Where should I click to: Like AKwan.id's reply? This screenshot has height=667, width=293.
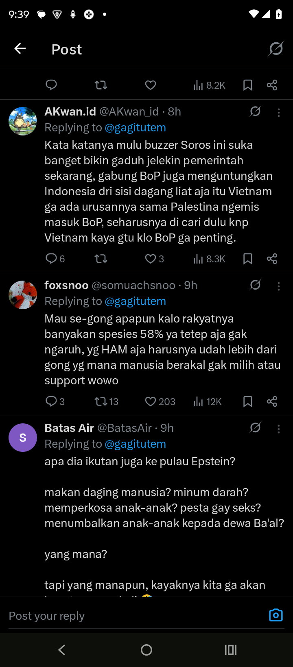151,259
